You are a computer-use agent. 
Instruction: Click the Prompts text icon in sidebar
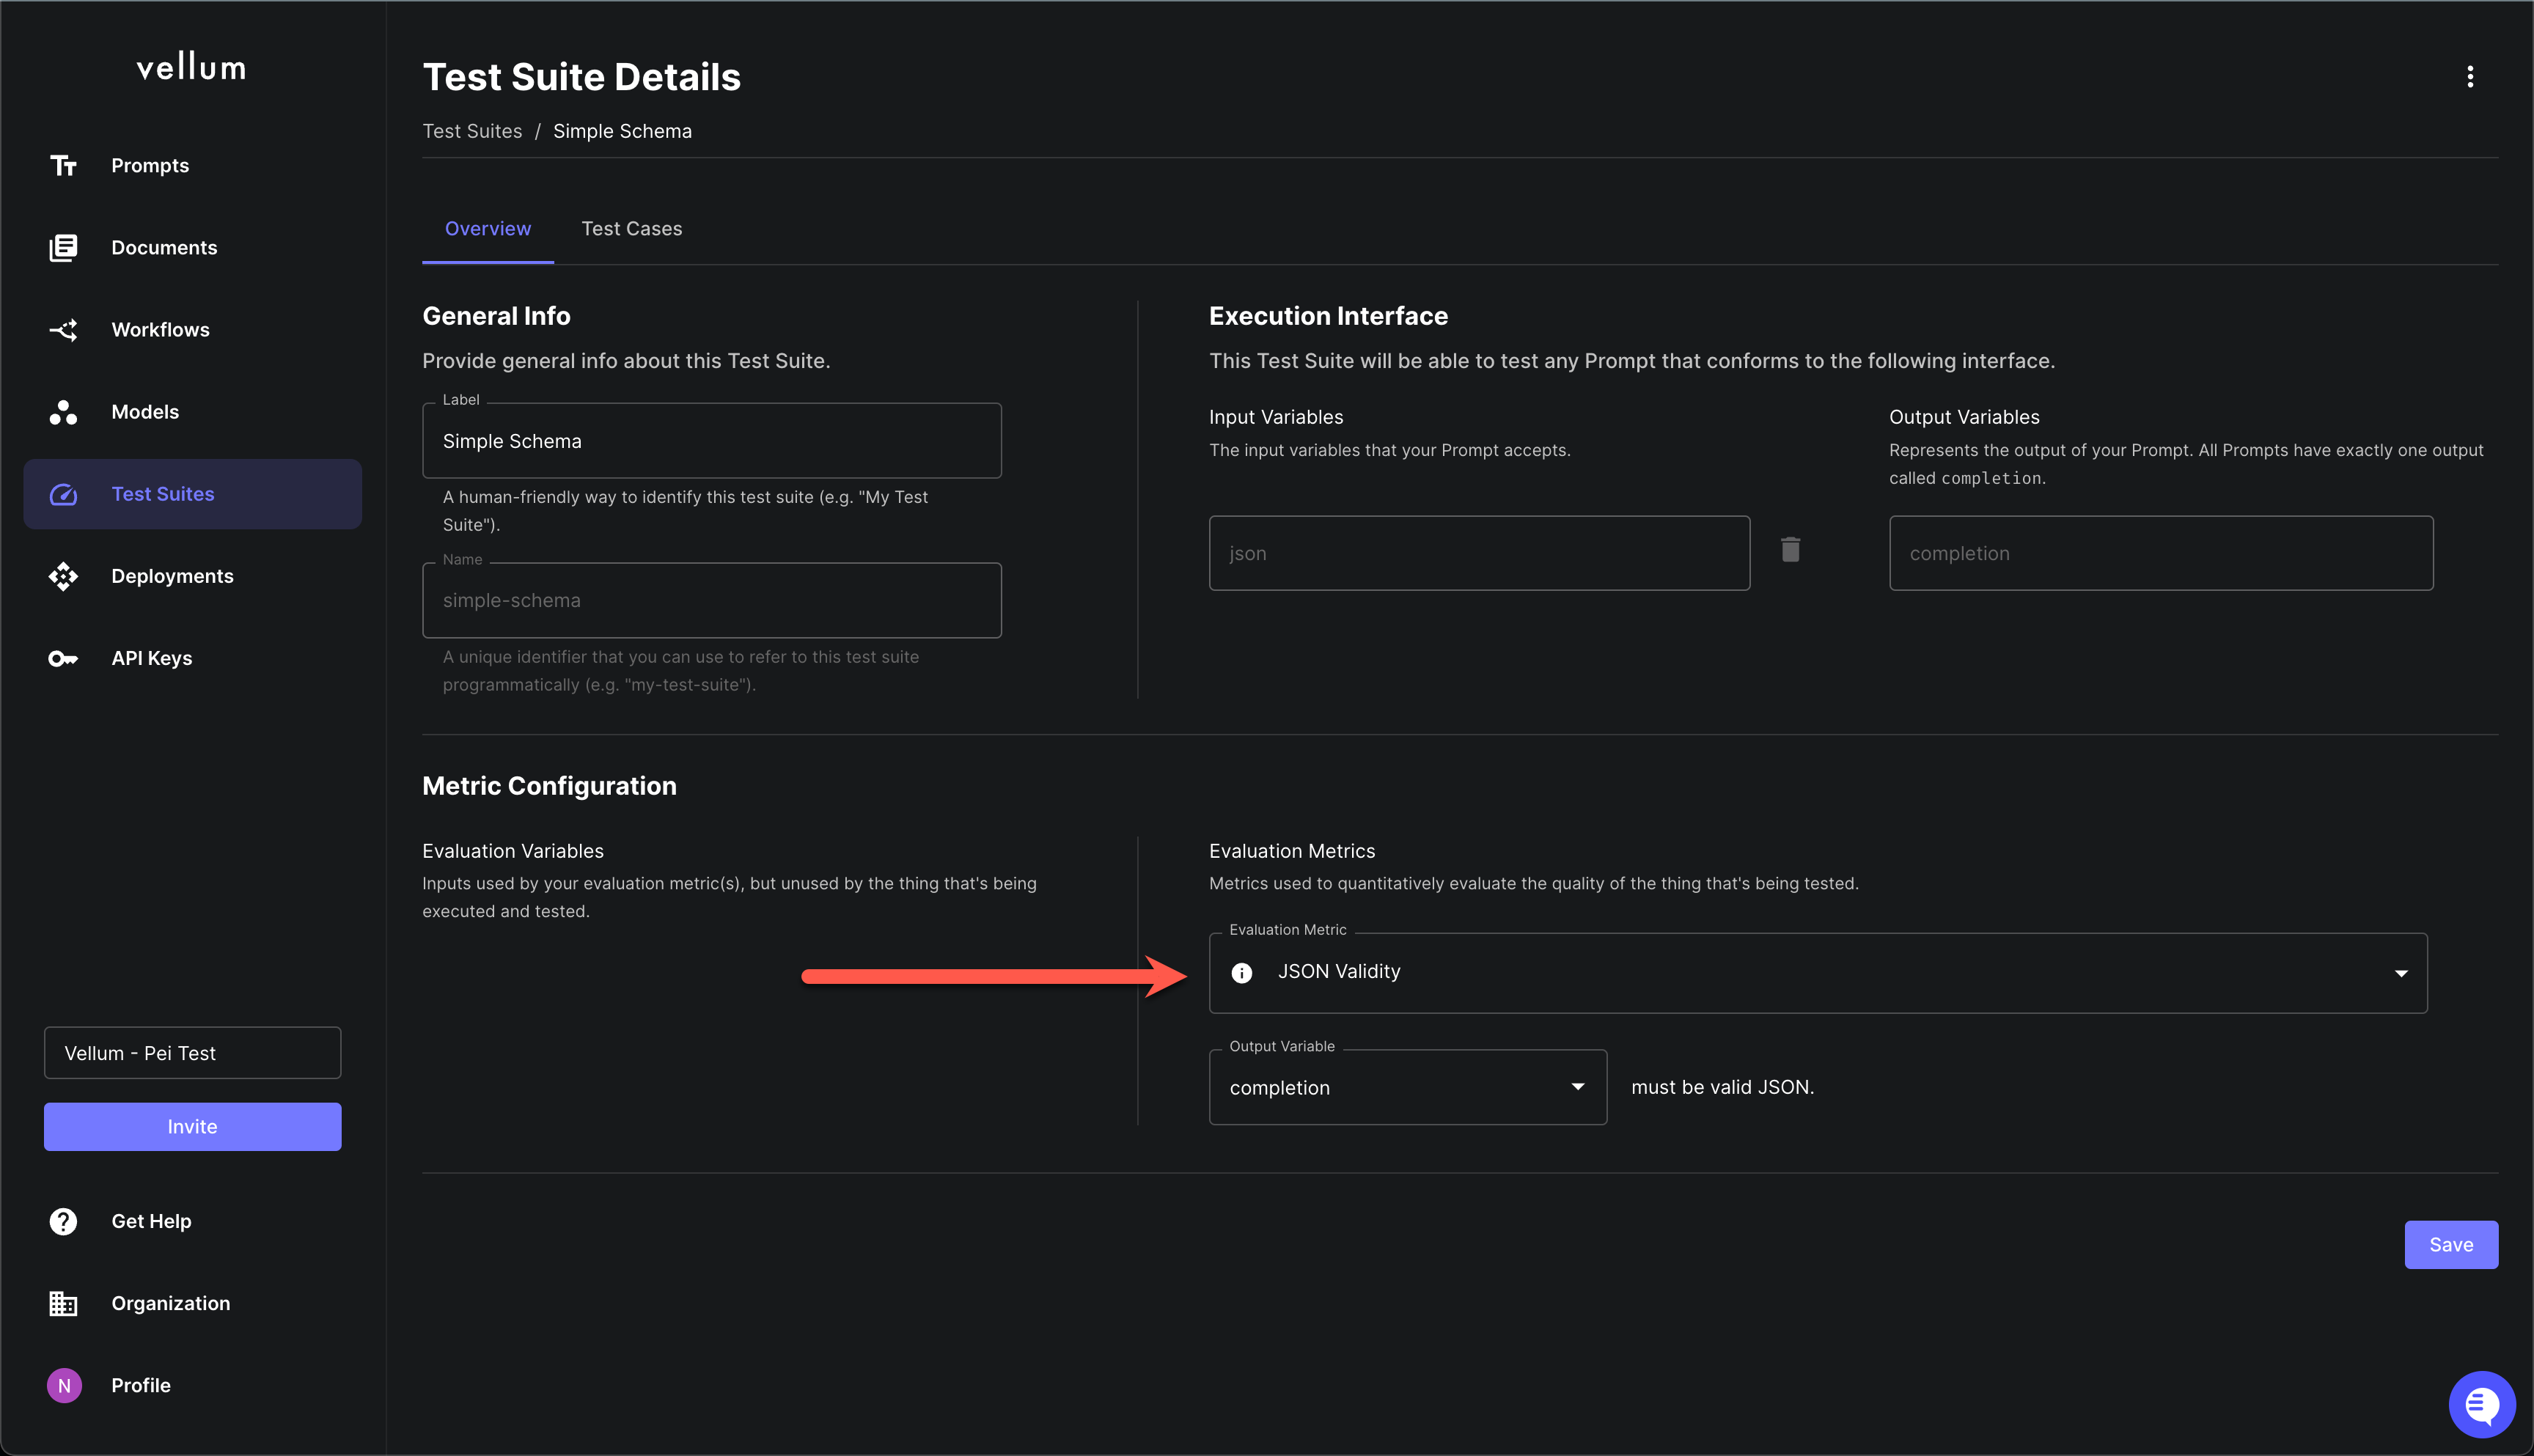63,165
